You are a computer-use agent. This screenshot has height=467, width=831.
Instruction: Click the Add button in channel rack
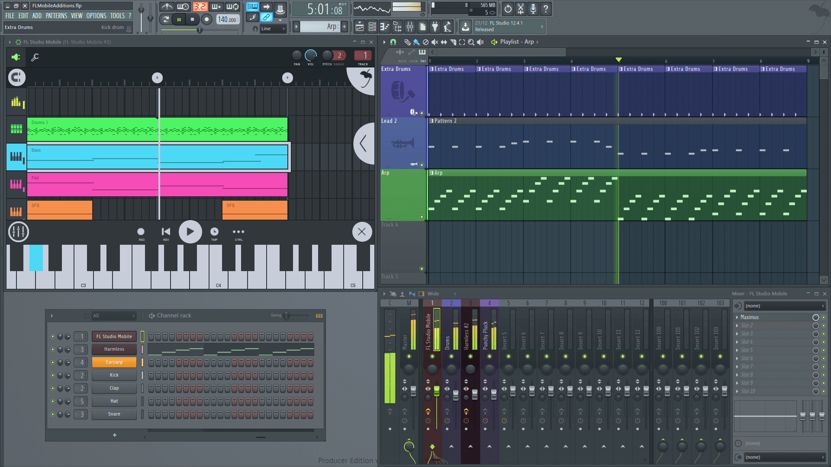[114, 435]
